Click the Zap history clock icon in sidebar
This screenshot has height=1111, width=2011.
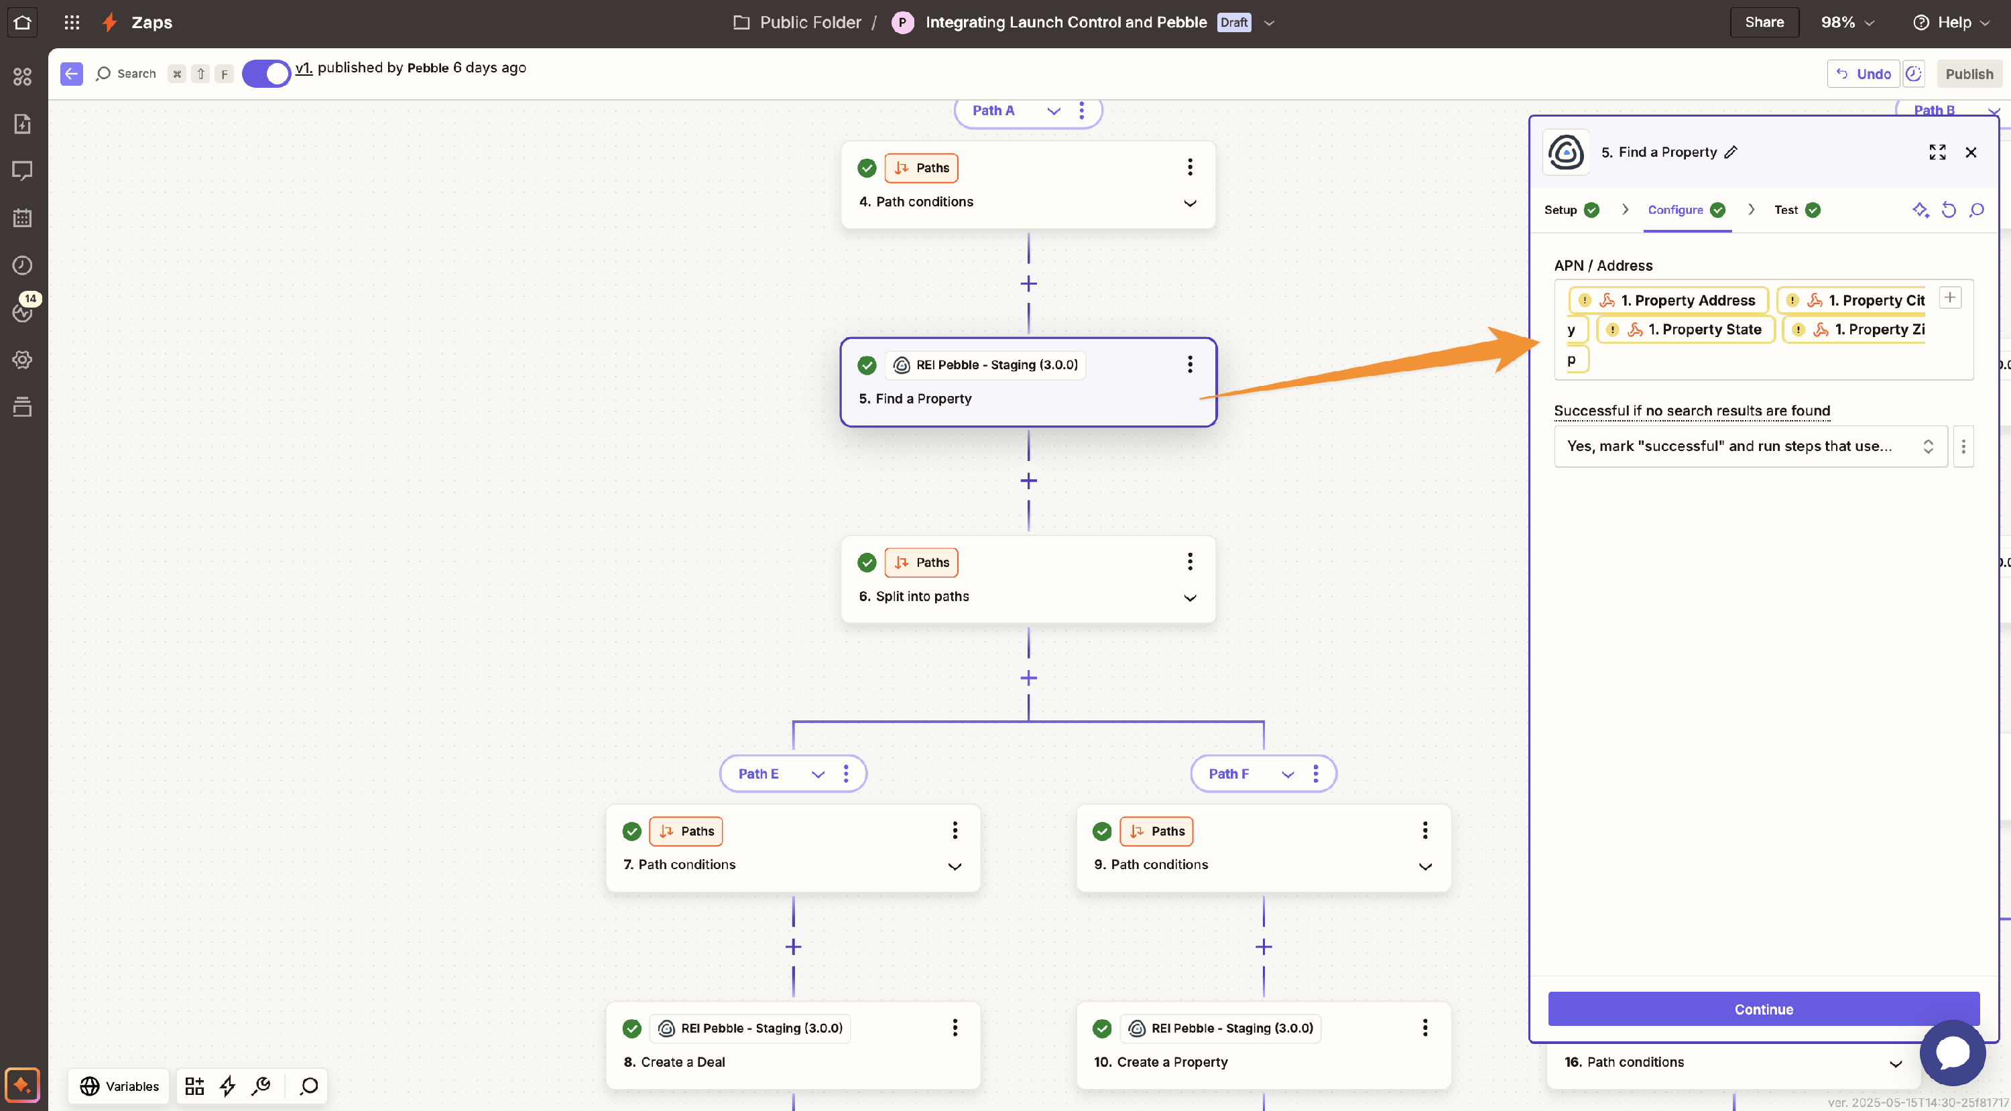tap(23, 265)
